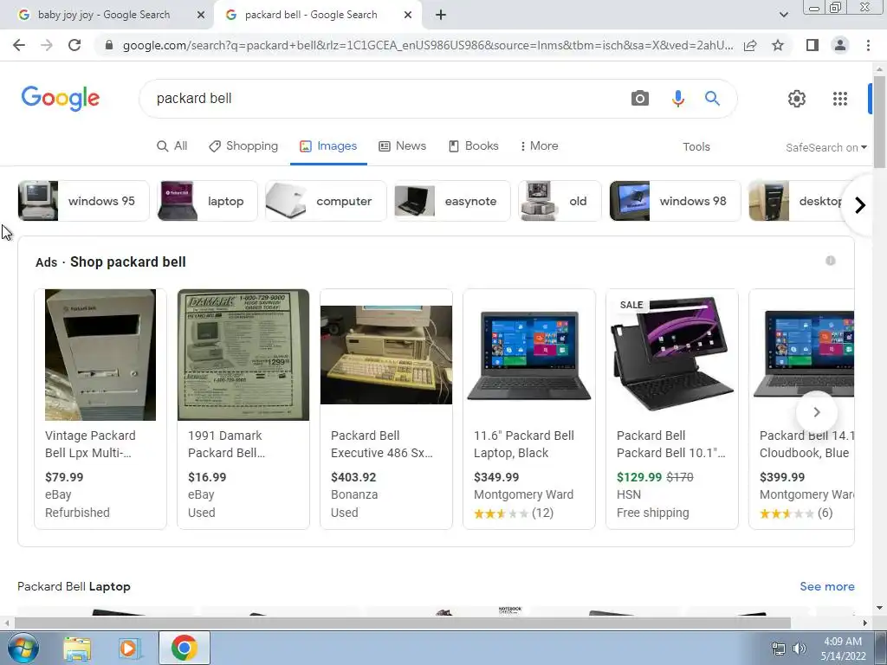Show next related-search chips arrow
Viewport: 887px width, 665px height.
860,204
